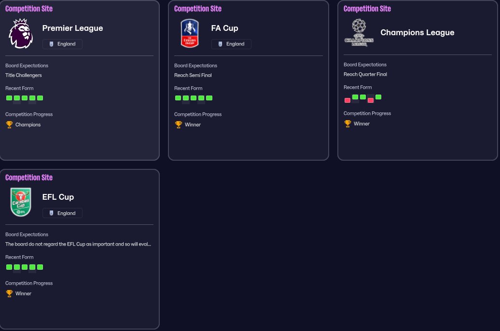Select last green win square in Champions League form
Screen dimensions: 500x331
[x=378, y=97]
